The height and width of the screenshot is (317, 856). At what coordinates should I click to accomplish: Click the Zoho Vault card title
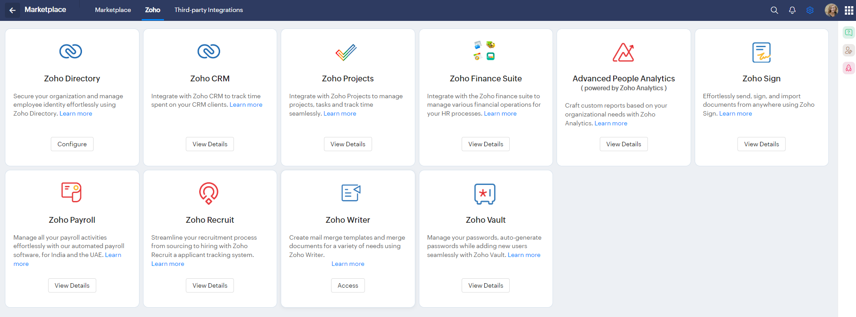coord(486,220)
